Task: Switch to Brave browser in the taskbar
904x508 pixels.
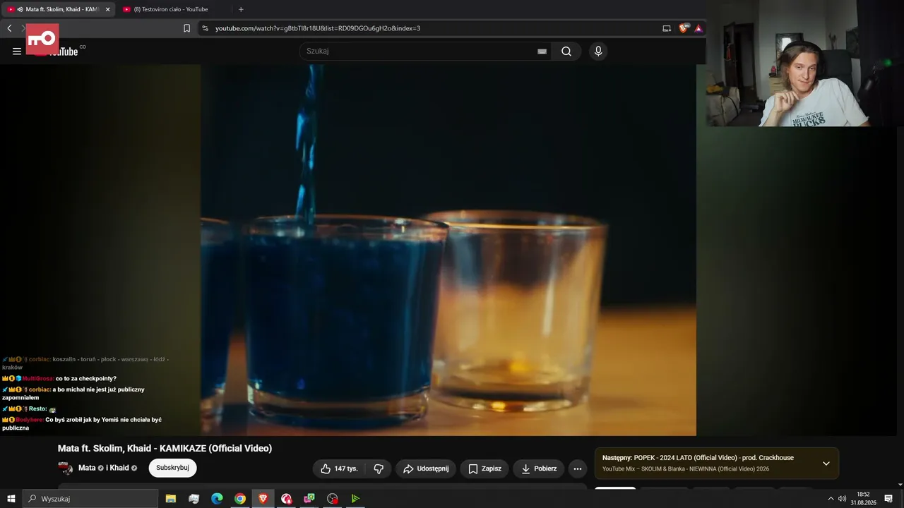Action: coord(263,499)
